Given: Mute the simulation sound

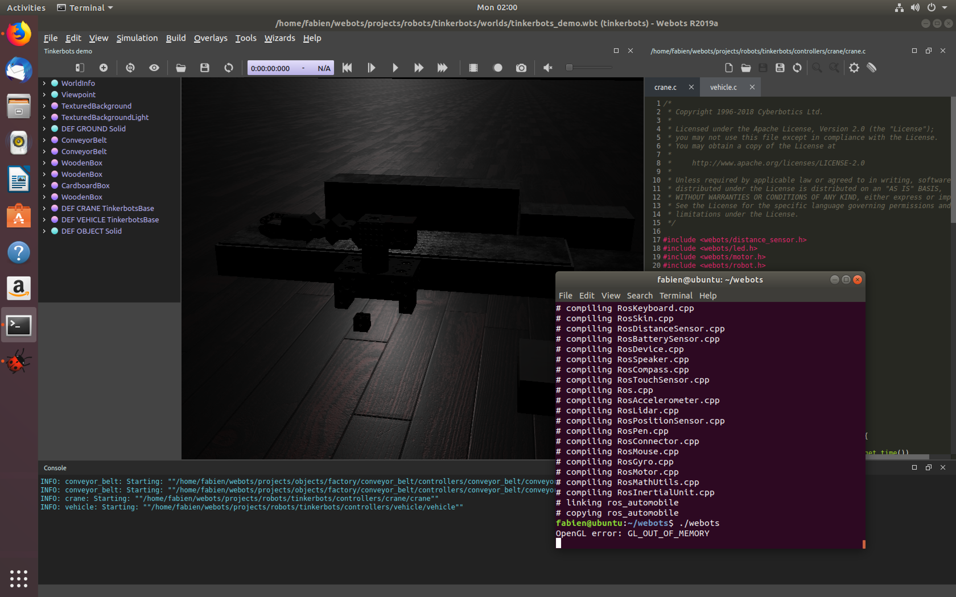Looking at the screenshot, I should pos(547,68).
